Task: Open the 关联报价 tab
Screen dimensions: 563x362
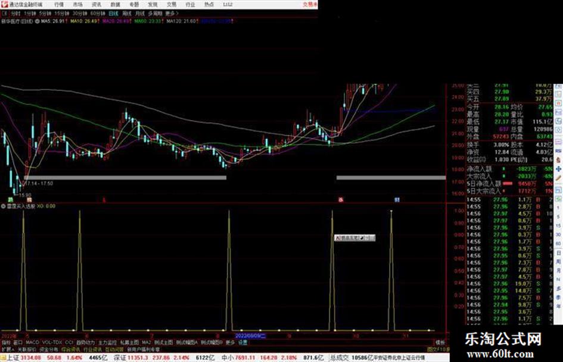Action: click(27, 350)
